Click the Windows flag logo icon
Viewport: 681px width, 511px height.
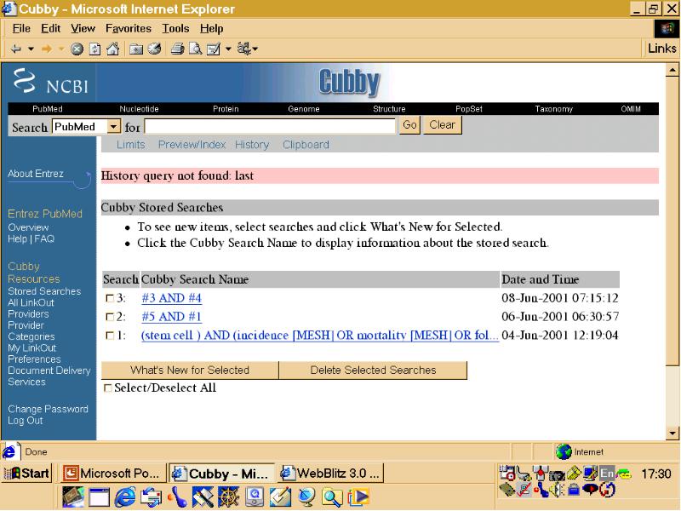click(667, 29)
